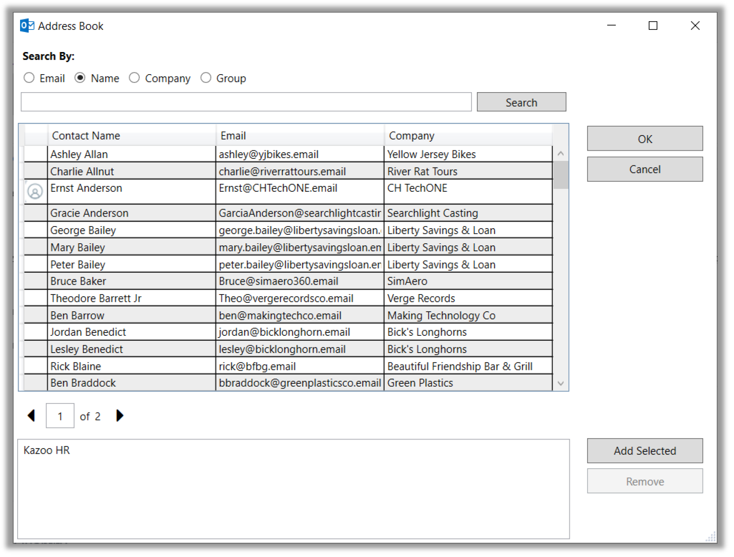Select the Ben Barrow contact
The height and width of the screenshot is (557, 734).
131,315
